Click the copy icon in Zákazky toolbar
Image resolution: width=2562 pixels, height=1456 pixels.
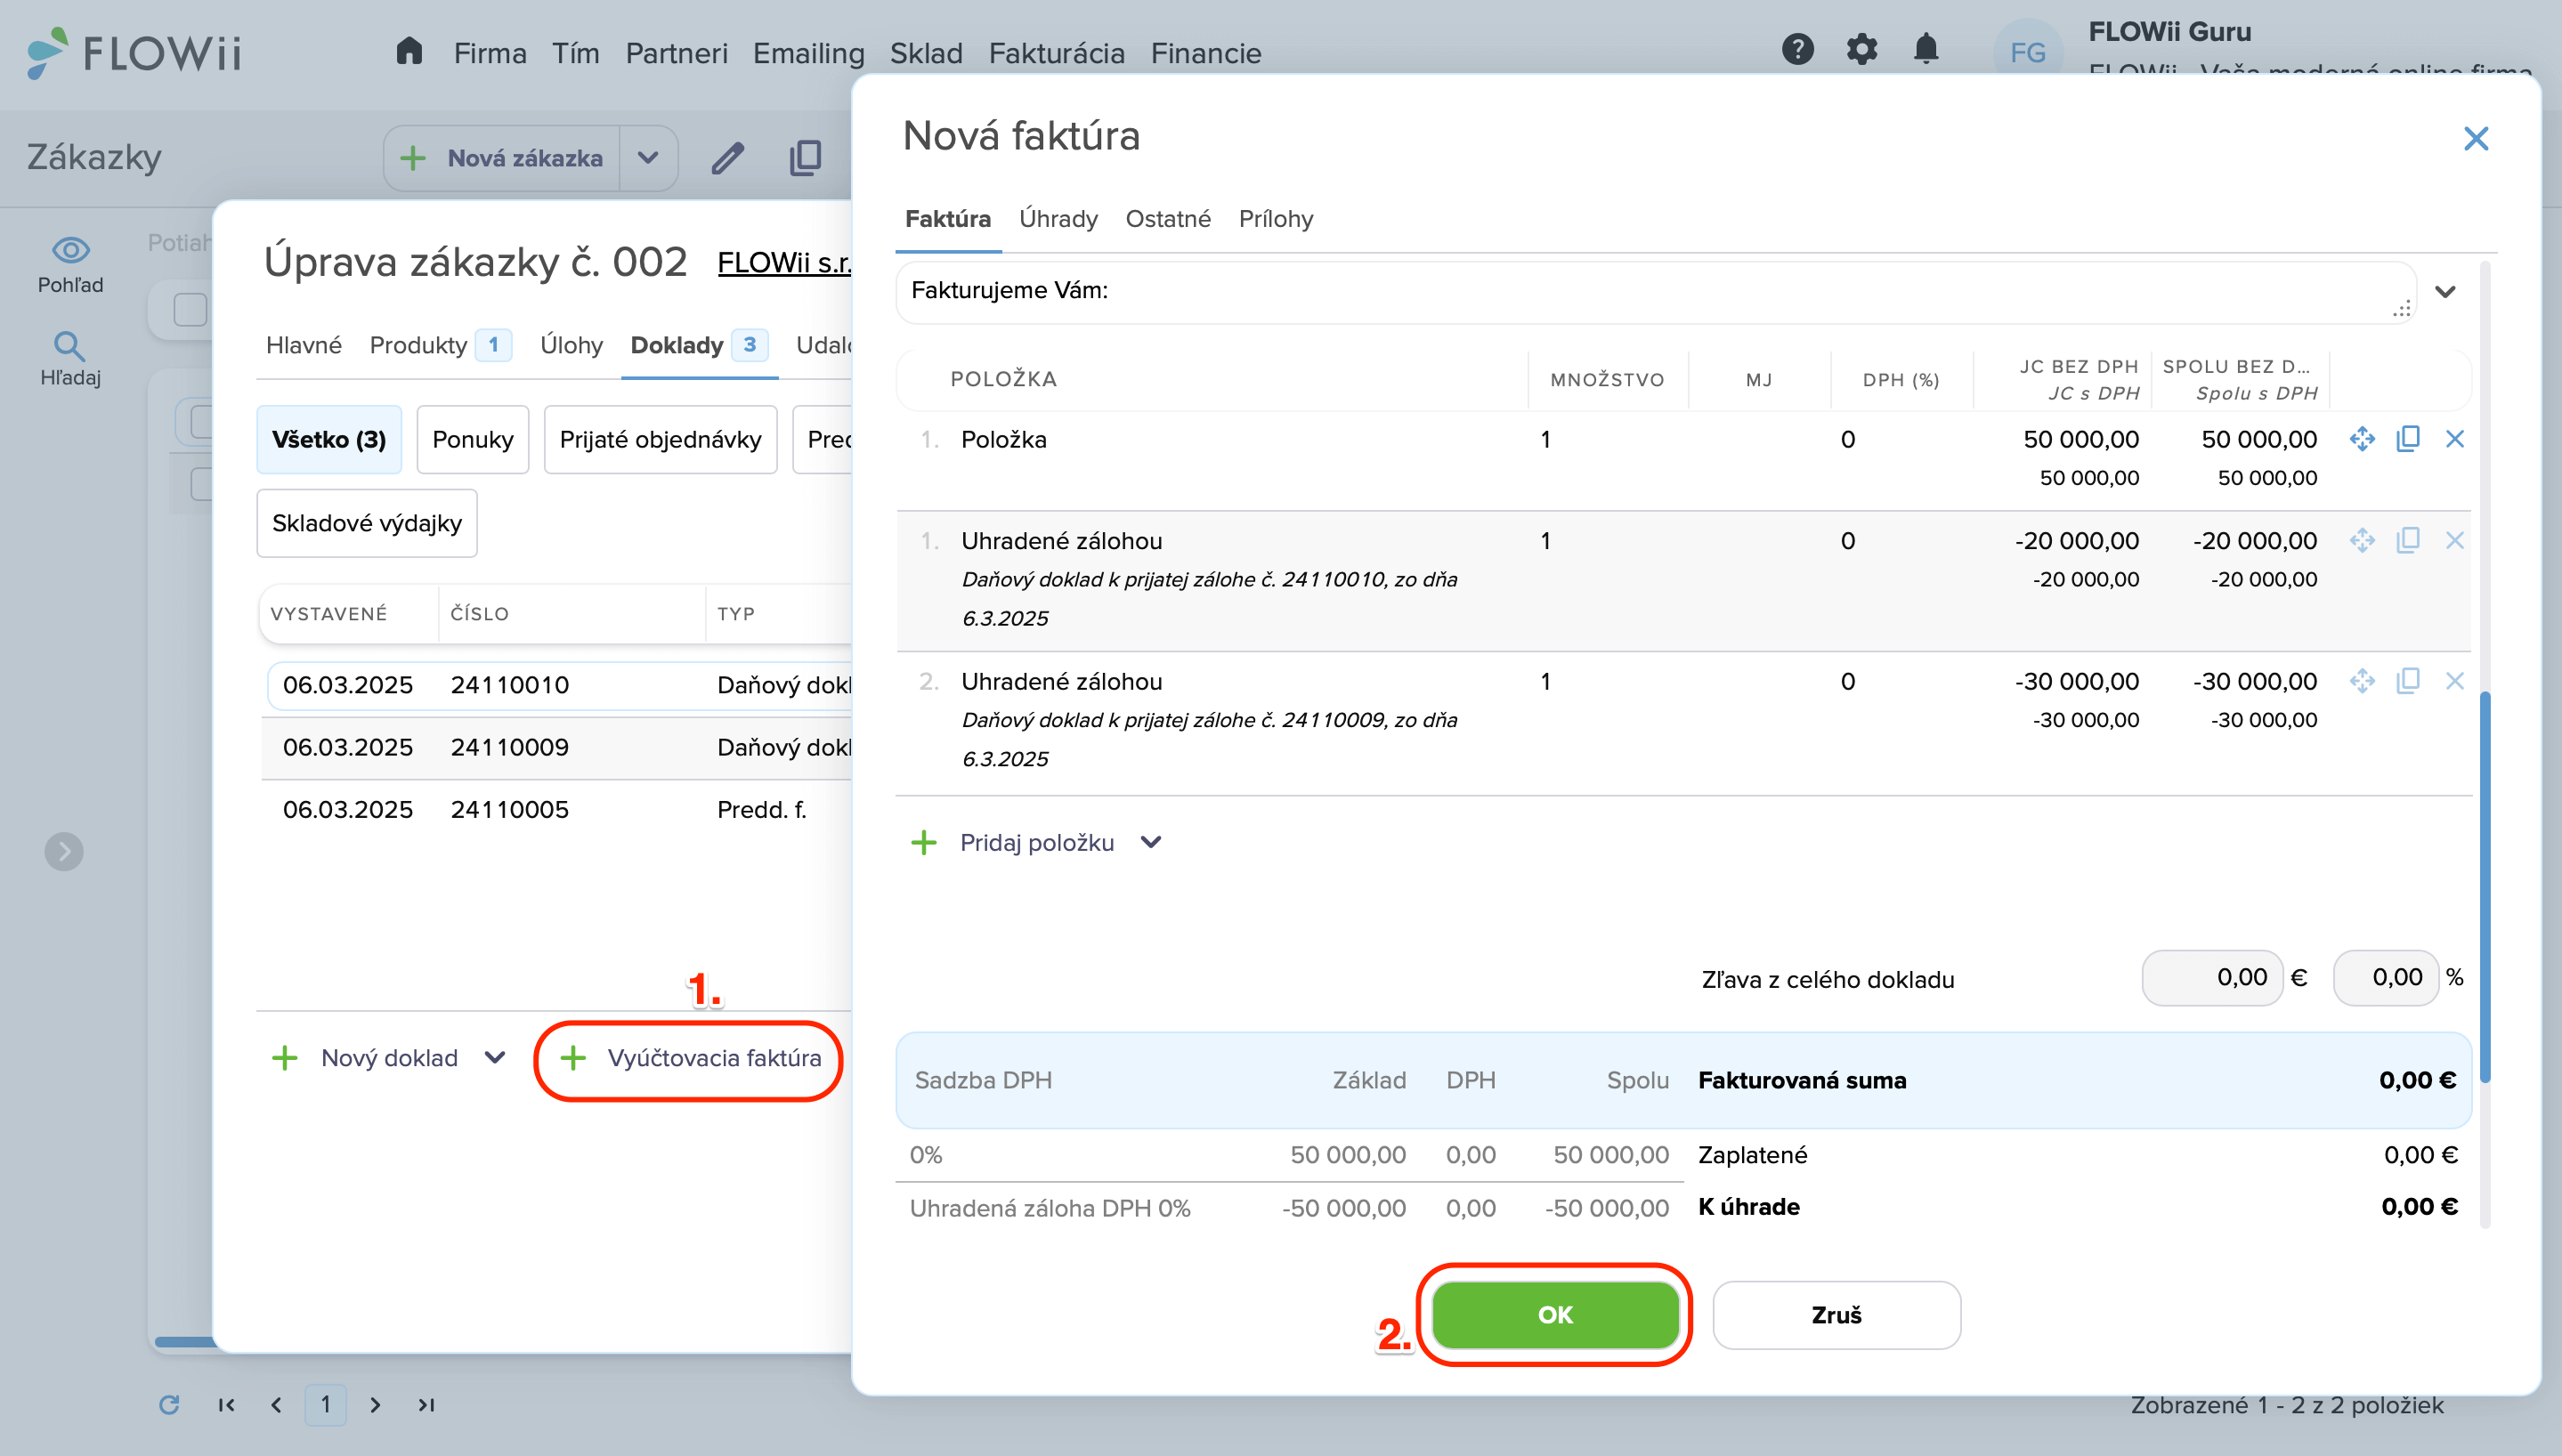805,158
